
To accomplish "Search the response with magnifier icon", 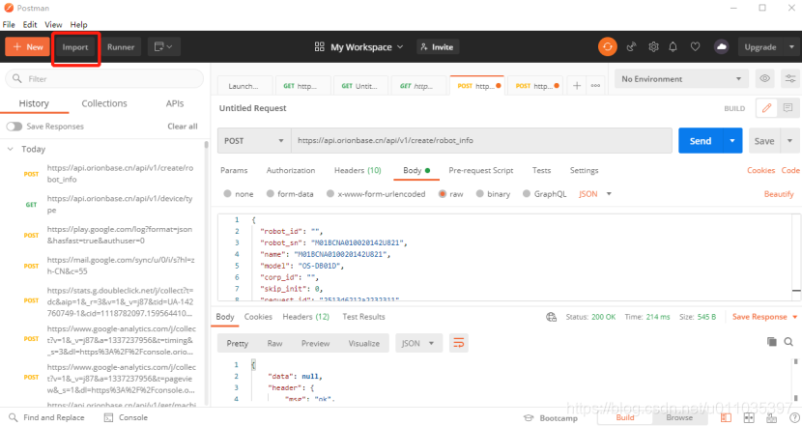I will [788, 342].
